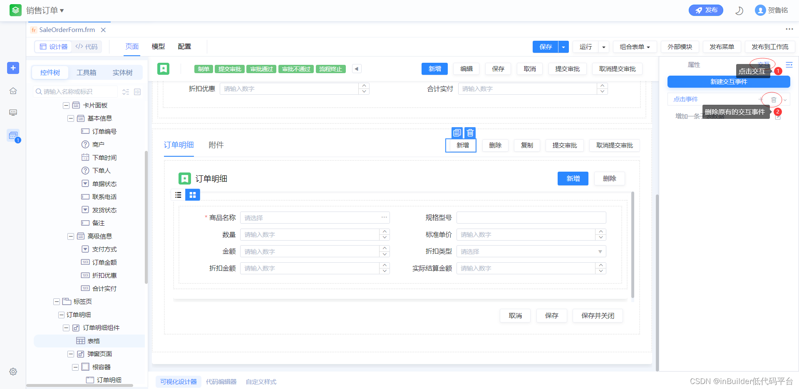Image resolution: width=799 pixels, height=389 pixels.
Task: Increase 数量 with the up stepper arrow
Action: click(x=385, y=232)
